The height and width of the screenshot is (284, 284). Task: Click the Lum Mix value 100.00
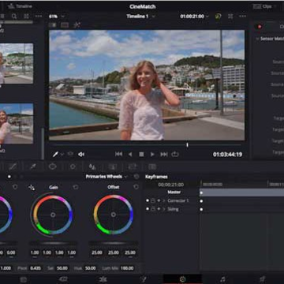click(x=127, y=268)
